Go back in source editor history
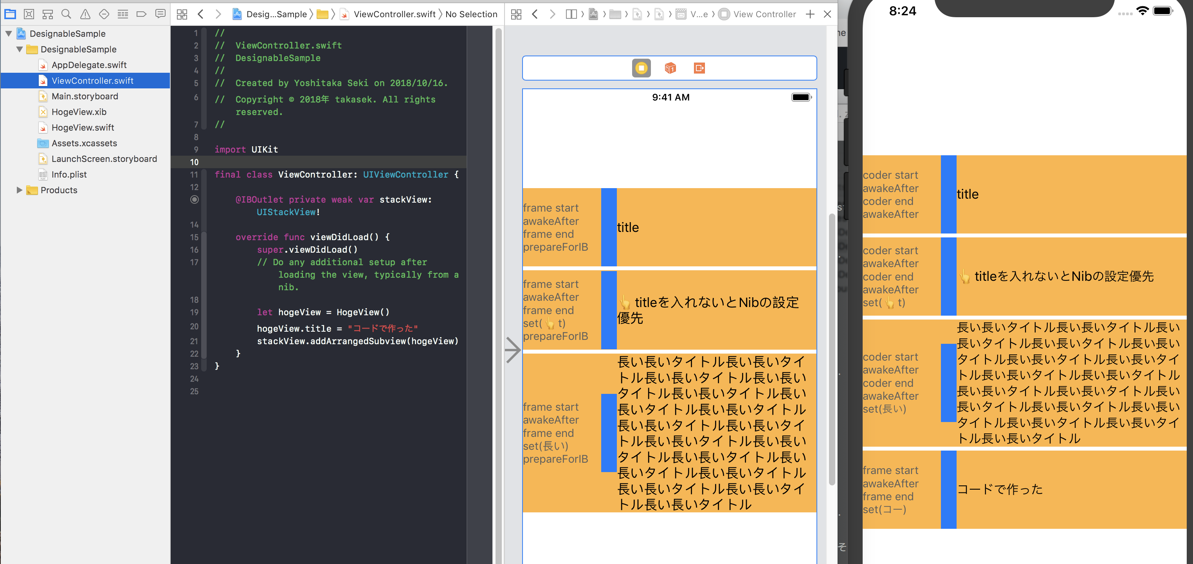 200,14
